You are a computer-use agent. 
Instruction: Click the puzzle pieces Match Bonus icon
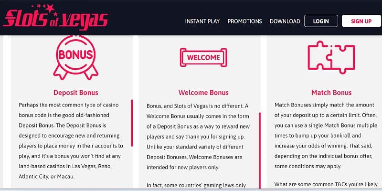pos(331,57)
